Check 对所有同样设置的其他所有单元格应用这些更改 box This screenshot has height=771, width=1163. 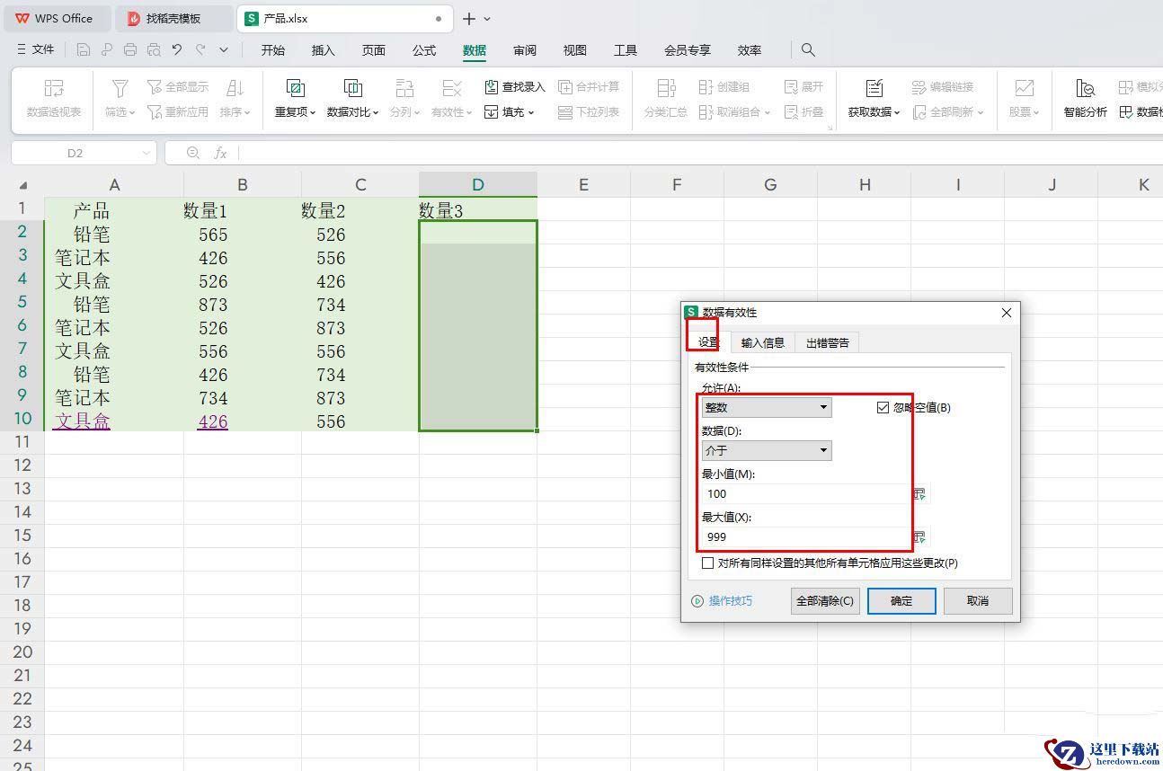point(708,563)
